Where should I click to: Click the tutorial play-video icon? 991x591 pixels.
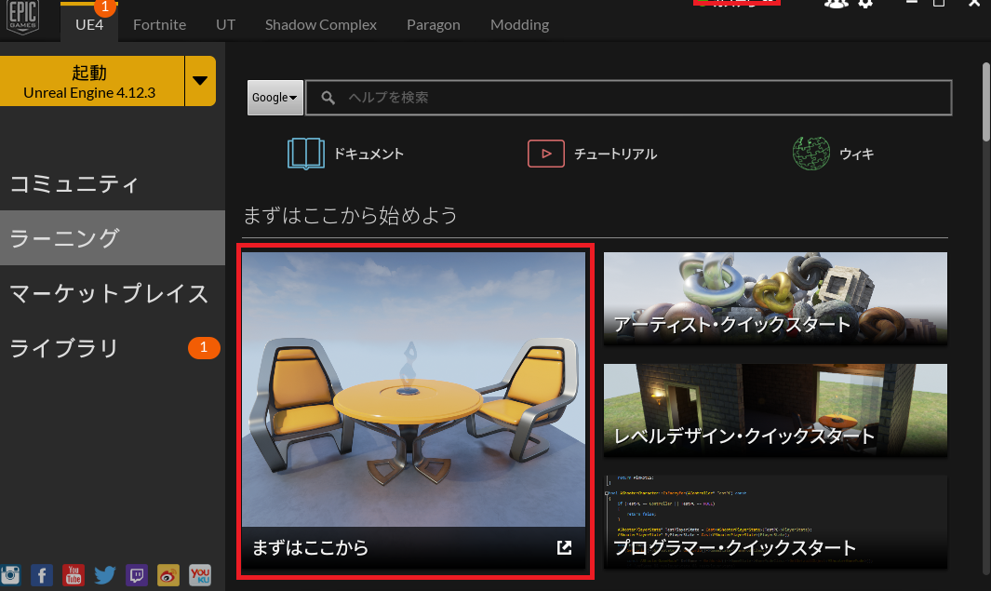pyautogui.click(x=546, y=154)
